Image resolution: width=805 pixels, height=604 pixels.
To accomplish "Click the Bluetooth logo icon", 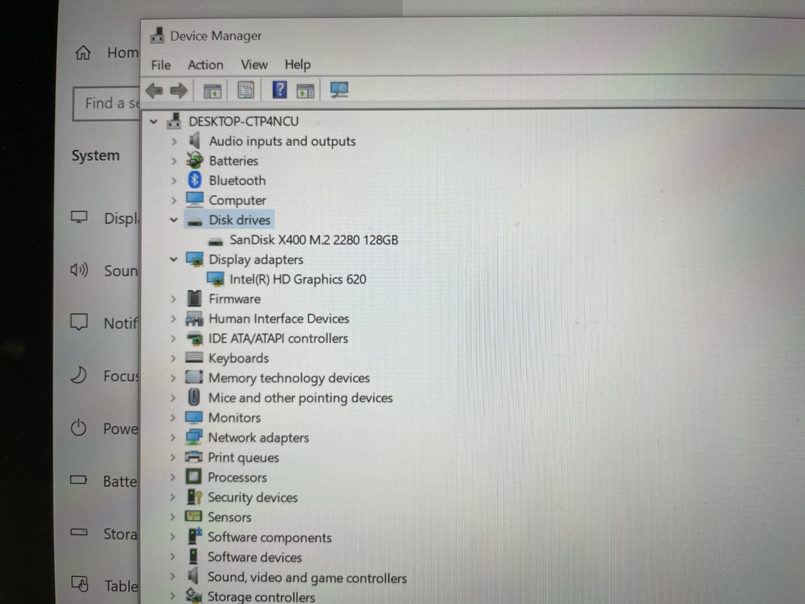I will click(x=194, y=180).
